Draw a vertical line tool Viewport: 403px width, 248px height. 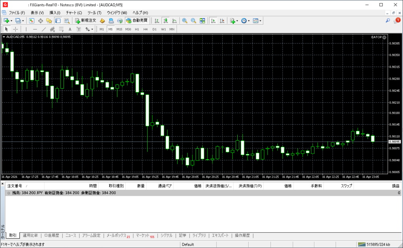point(26,29)
